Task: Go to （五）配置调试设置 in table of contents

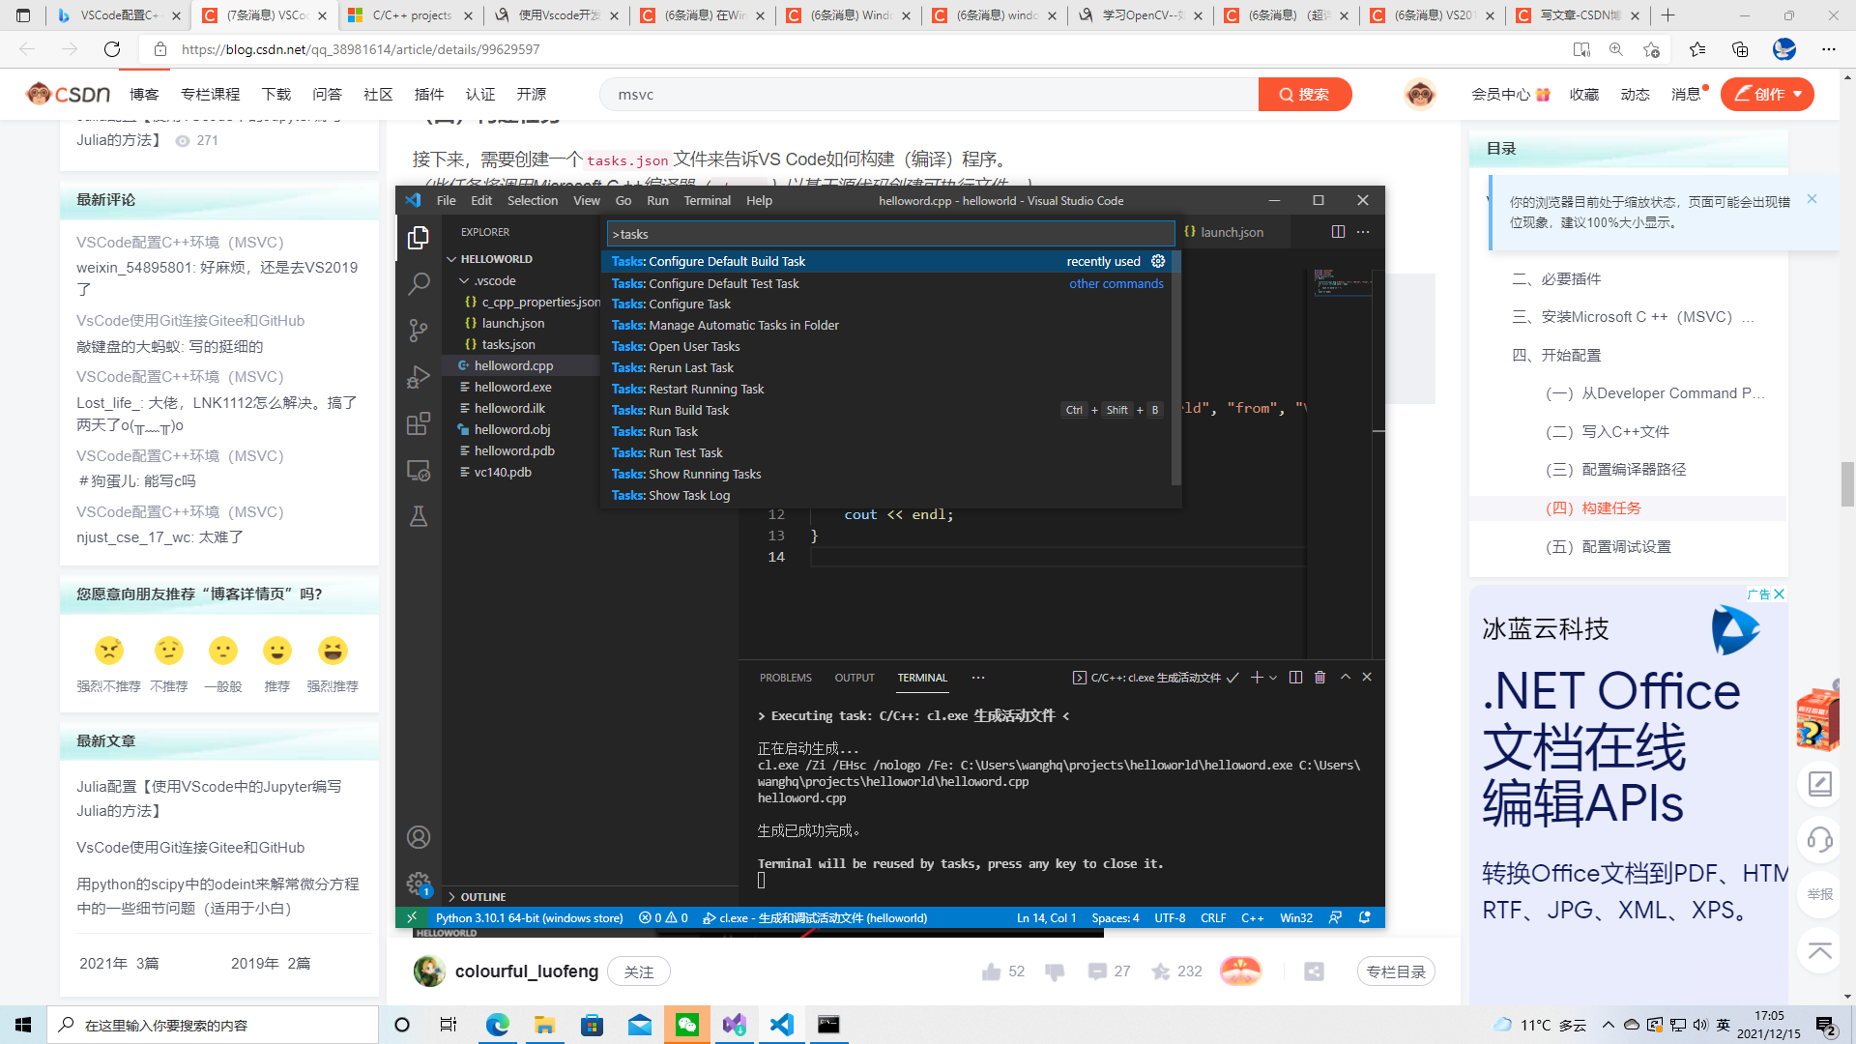Action: (x=1609, y=546)
